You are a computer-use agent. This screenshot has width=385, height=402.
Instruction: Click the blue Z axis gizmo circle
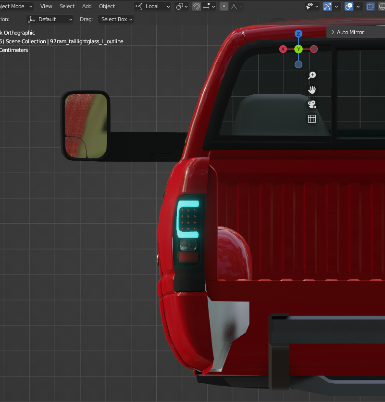(x=298, y=34)
